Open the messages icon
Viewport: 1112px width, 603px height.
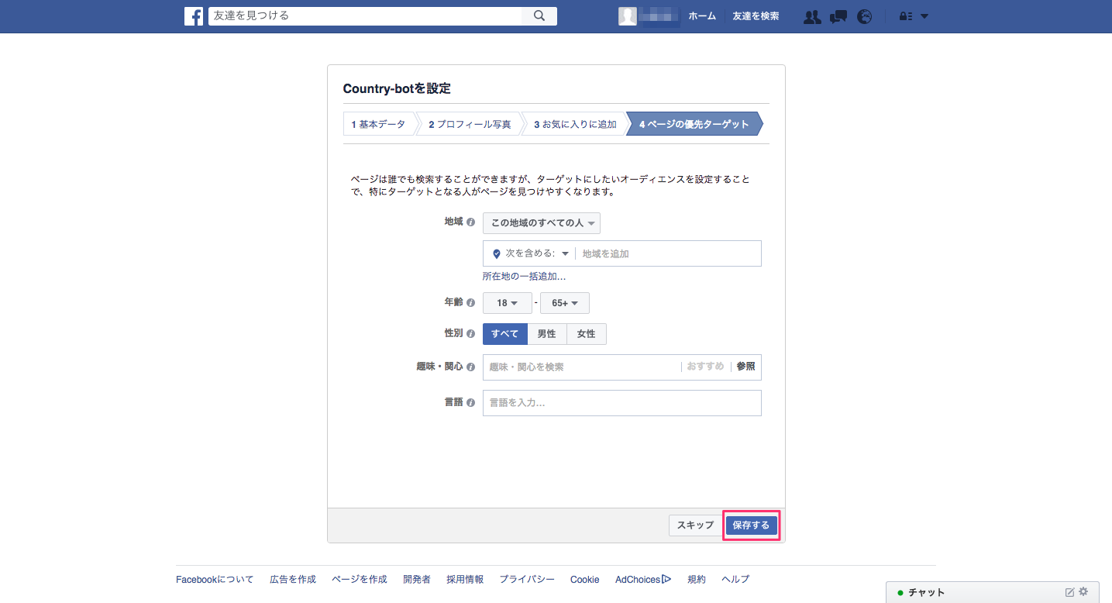838,16
